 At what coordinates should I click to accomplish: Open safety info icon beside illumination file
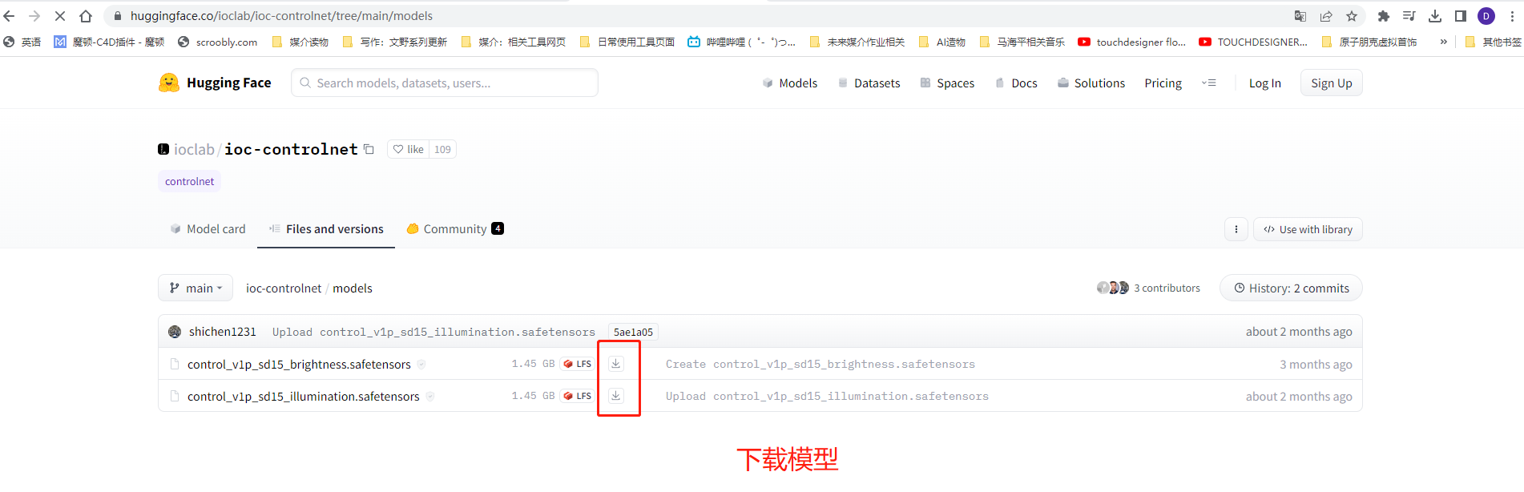[430, 397]
